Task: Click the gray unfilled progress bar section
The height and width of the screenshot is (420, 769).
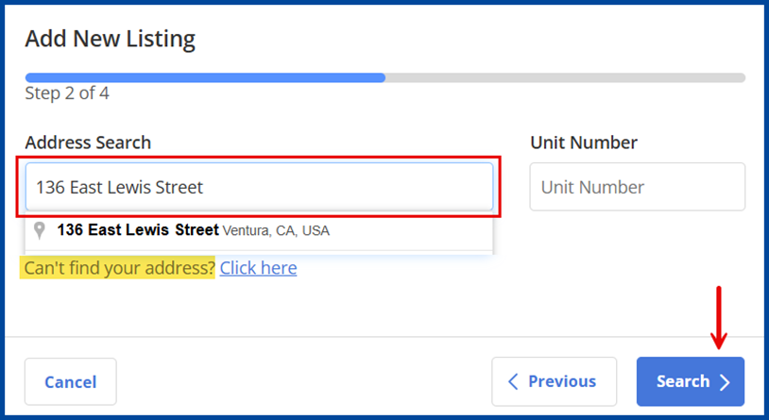Action: pyautogui.click(x=565, y=77)
